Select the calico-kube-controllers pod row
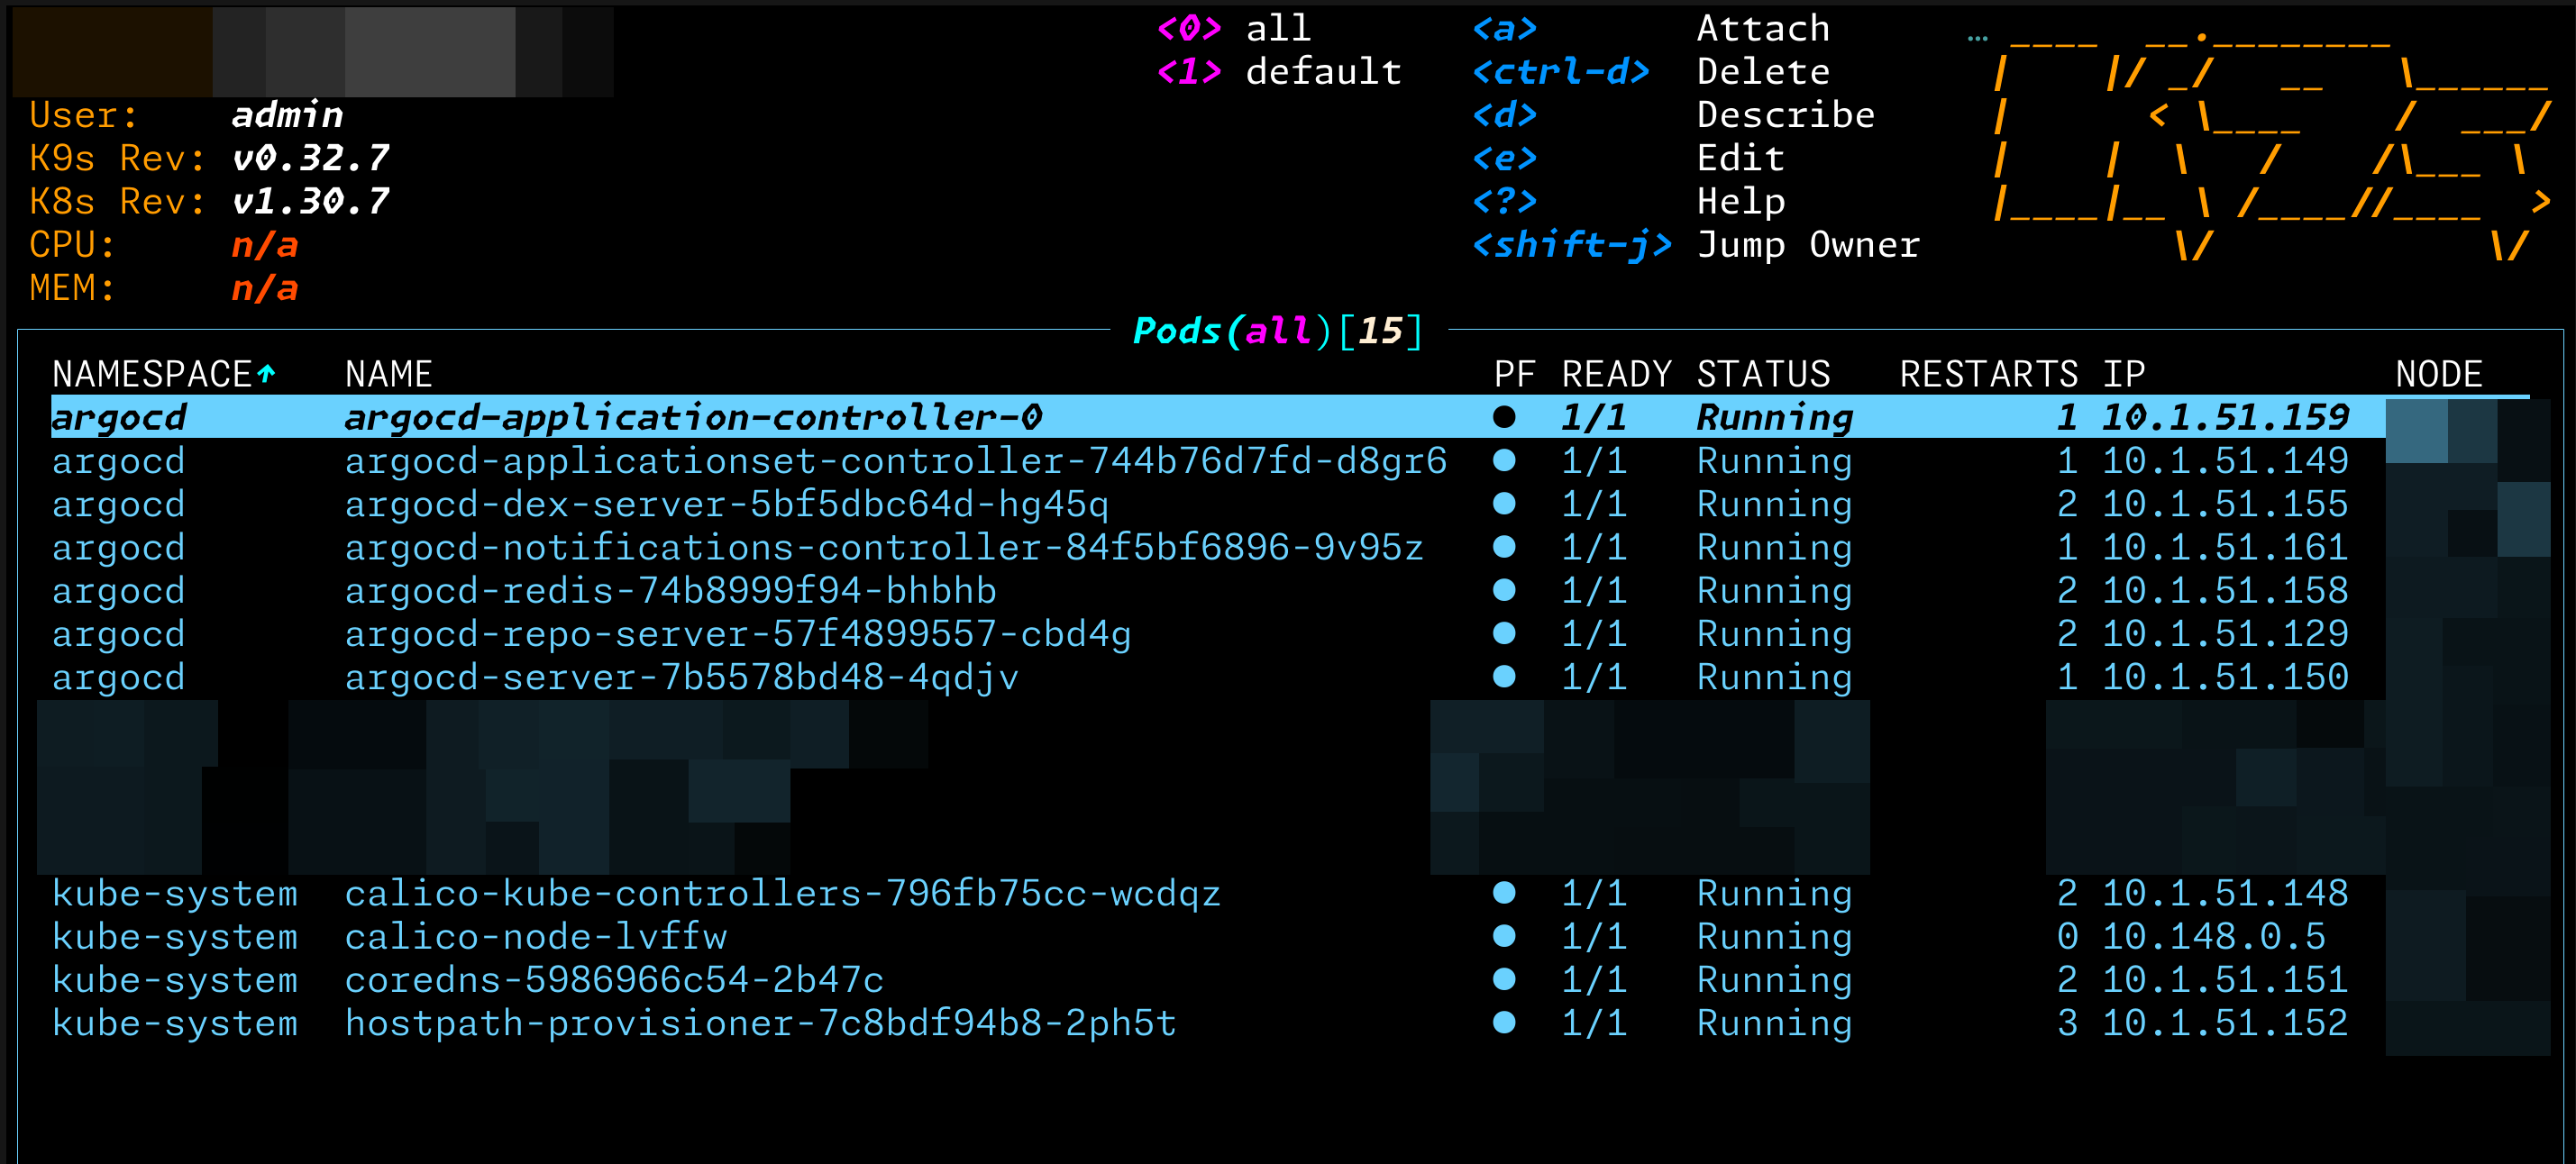The height and width of the screenshot is (1164, 2576). point(782,893)
